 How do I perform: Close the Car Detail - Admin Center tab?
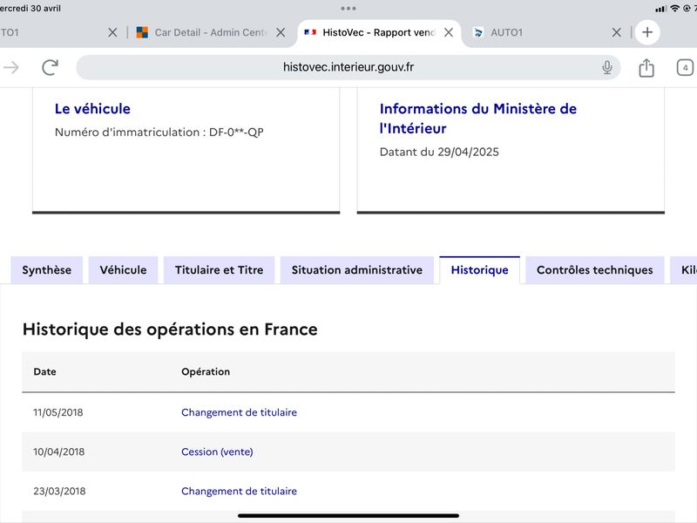(280, 32)
